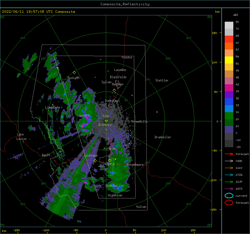Viewport: 250px width, 234px height.
Task: Click the yellow diamond marker near RockyMH
Action: point(74,73)
